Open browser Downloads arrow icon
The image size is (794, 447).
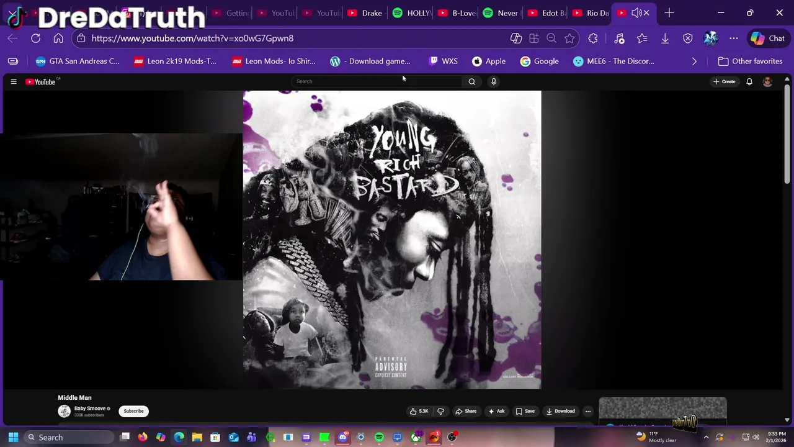(665, 38)
